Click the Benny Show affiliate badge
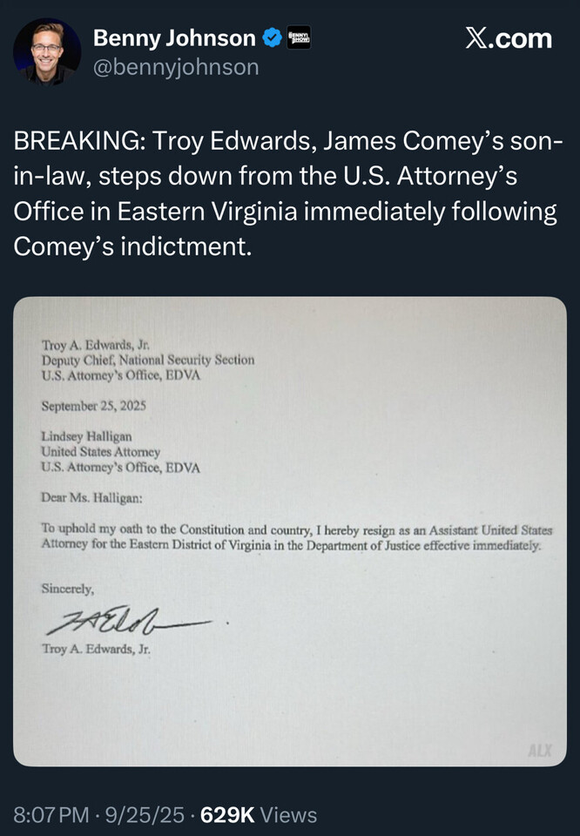This screenshot has height=836, width=580. (x=298, y=38)
